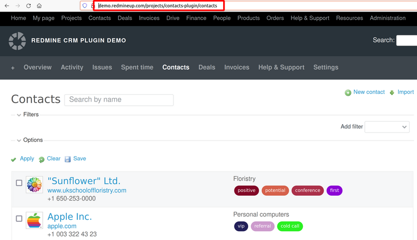This screenshot has height=240, width=417.
Task: Check the Apple Inc. contact checkbox
Action: [19, 219]
